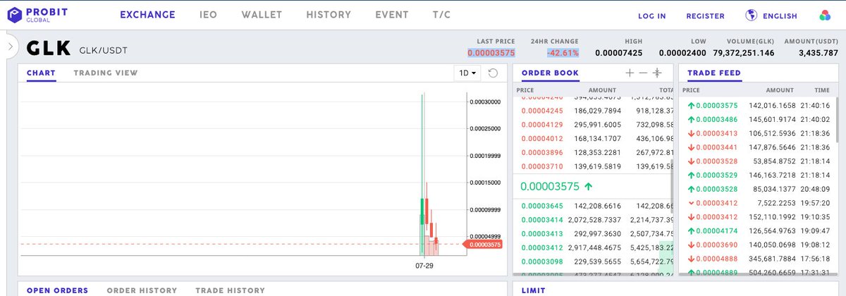The width and height of the screenshot is (846, 296).
Task: Click the sell order at 0.00003896
Action: (594, 153)
